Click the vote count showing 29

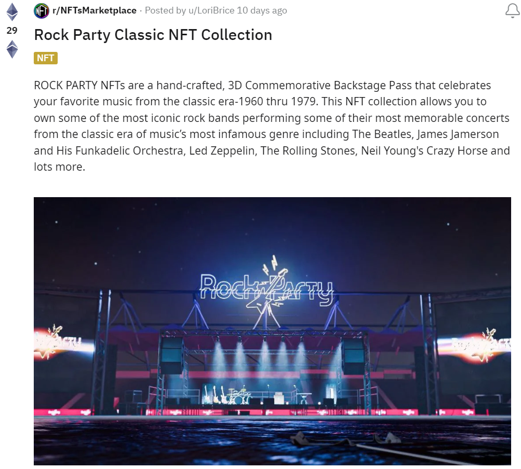tap(12, 31)
